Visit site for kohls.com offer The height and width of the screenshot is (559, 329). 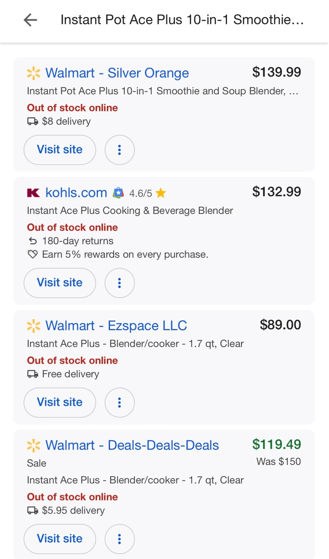[x=60, y=283]
